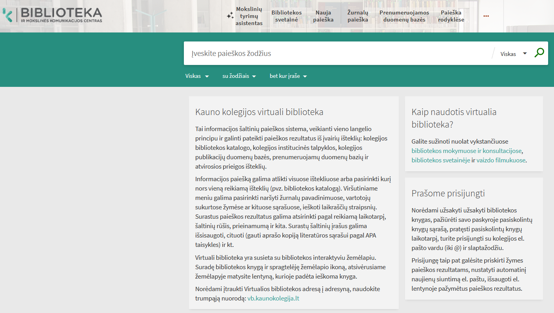The width and height of the screenshot is (554, 313).
Task: Click the sparkle icon beside Mokslinių tyrimų asistentas
Action: [x=230, y=16]
